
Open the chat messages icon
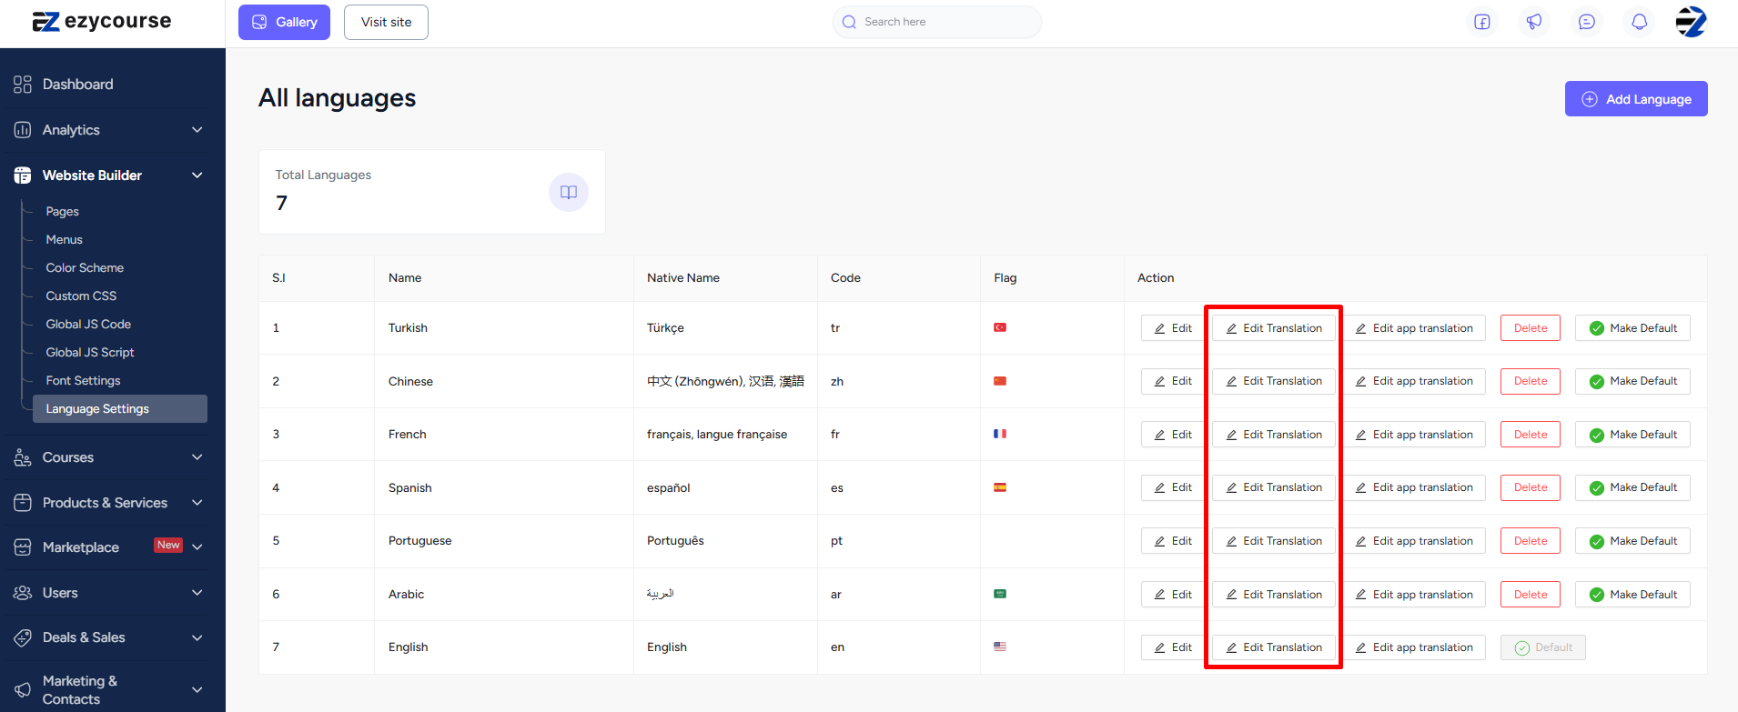coord(1587,22)
